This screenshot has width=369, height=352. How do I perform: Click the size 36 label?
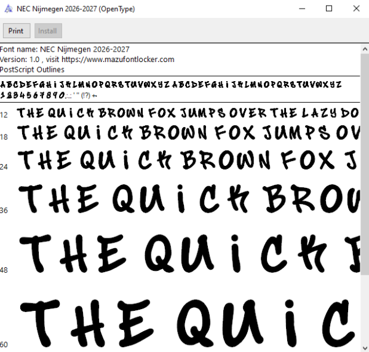pos(4,211)
